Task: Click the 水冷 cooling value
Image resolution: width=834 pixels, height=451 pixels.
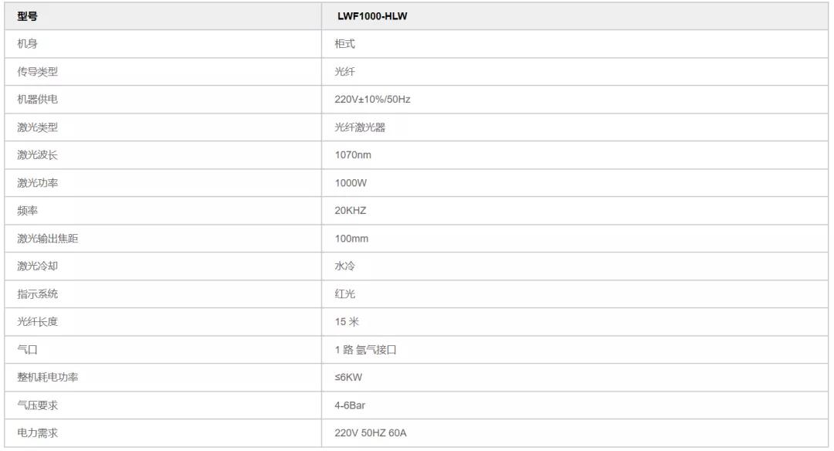Action: (344, 266)
